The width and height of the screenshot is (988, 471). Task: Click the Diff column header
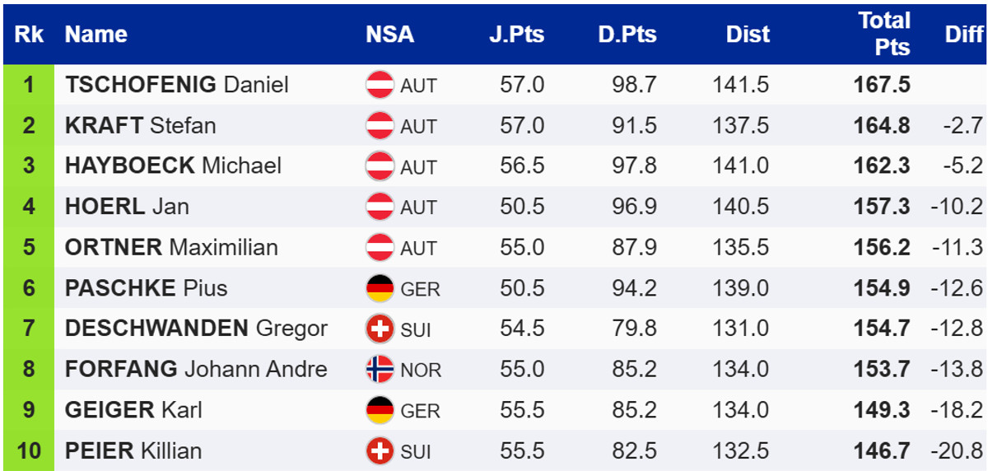[x=963, y=35]
